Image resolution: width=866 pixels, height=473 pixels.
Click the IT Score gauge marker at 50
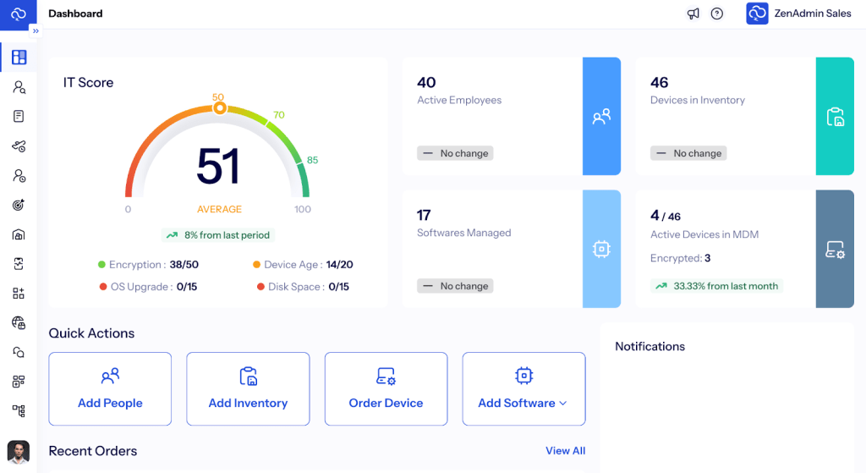pyautogui.click(x=219, y=107)
